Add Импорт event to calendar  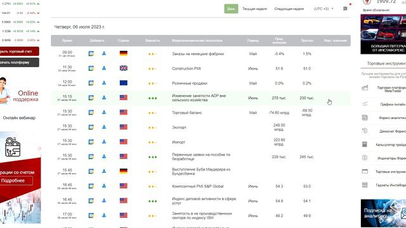[x=91, y=142]
